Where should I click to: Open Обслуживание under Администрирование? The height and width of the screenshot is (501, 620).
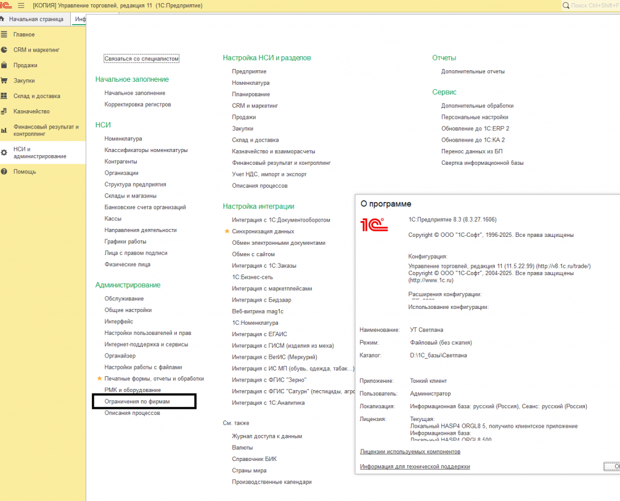click(124, 299)
